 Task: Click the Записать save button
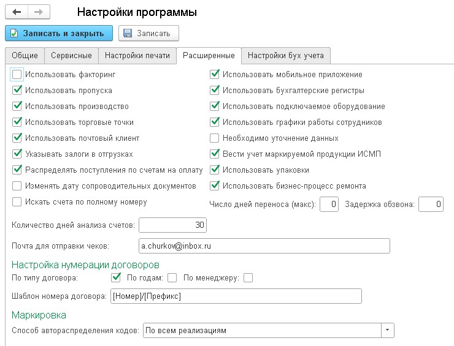(148, 33)
